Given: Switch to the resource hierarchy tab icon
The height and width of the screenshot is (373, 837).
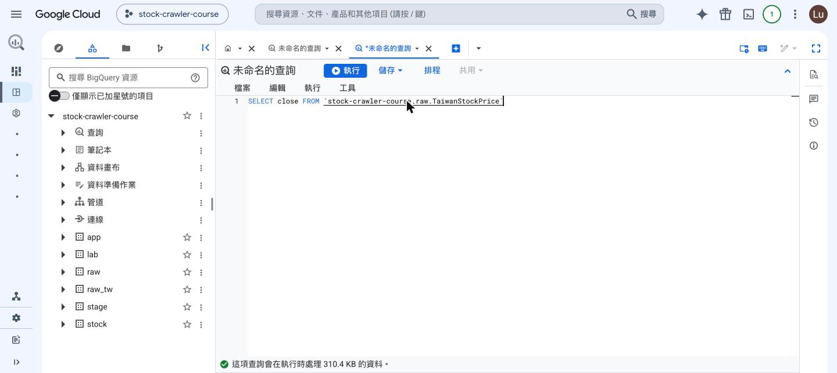Looking at the screenshot, I should [x=92, y=48].
